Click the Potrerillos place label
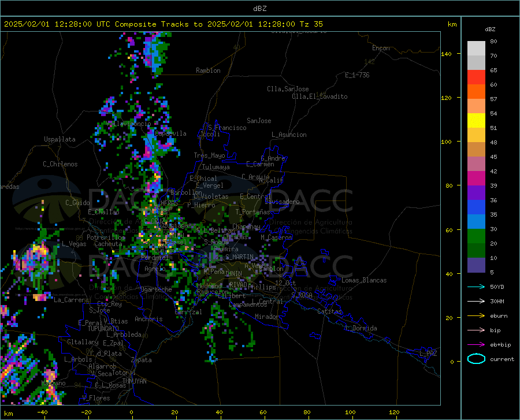Viewport: 520px width, 420px height. [106, 237]
